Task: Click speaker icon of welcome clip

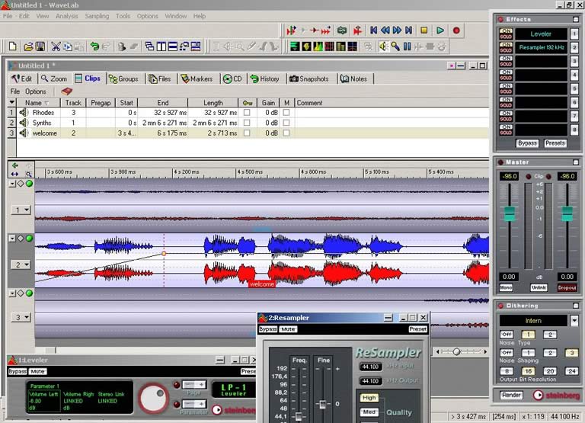Action: [24, 133]
